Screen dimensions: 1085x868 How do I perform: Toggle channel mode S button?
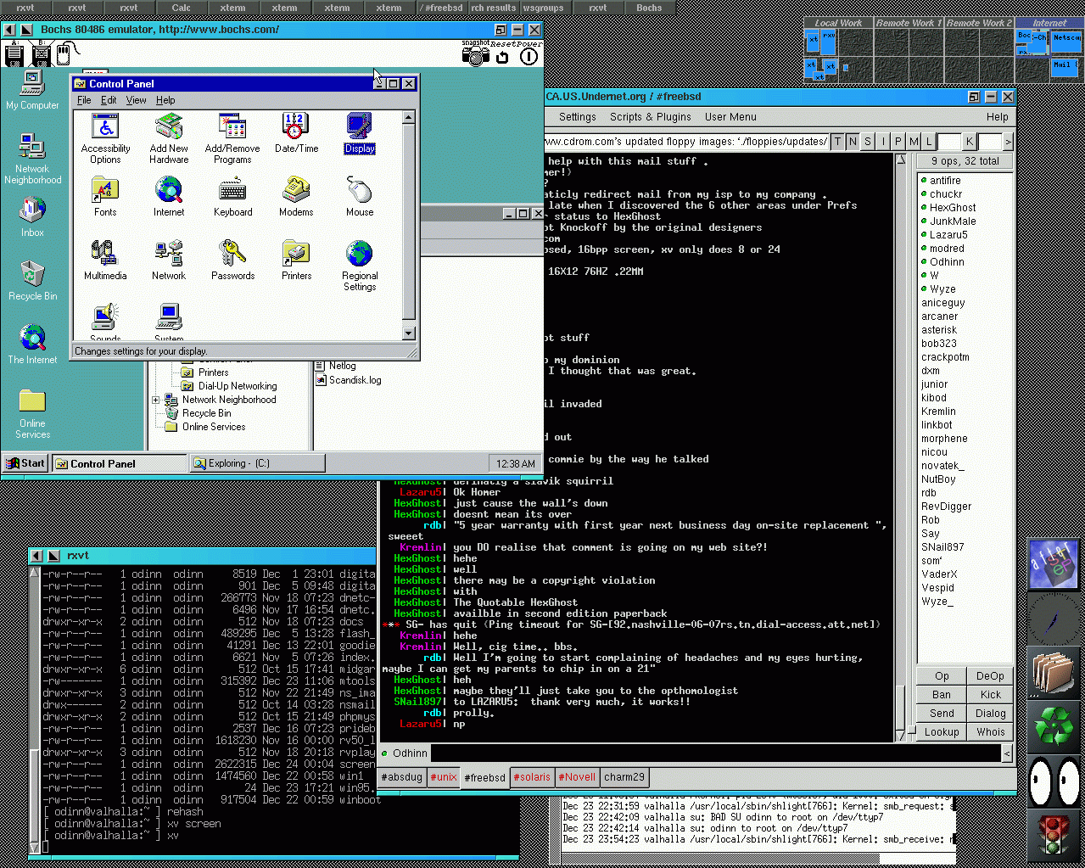pos(868,142)
